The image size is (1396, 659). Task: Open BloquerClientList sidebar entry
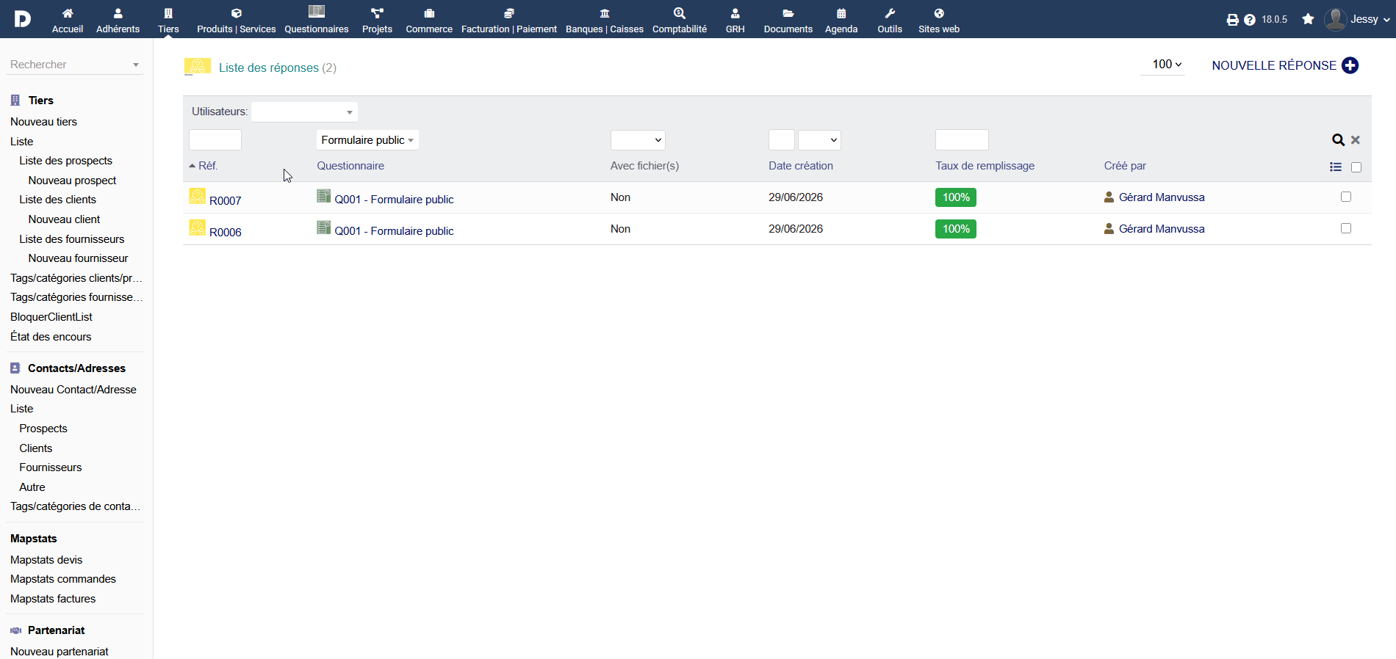tap(51, 317)
